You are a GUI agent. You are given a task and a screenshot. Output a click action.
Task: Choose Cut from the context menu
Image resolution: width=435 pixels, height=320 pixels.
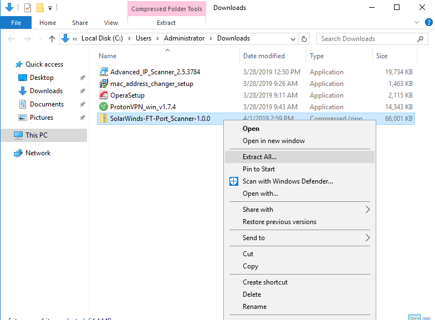pyautogui.click(x=300, y=254)
